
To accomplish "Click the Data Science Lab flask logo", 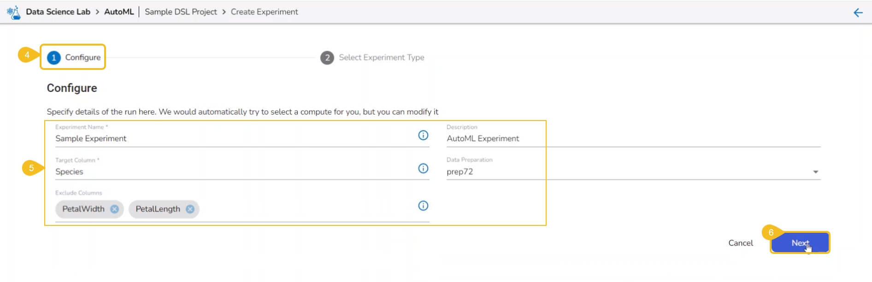I will [14, 12].
